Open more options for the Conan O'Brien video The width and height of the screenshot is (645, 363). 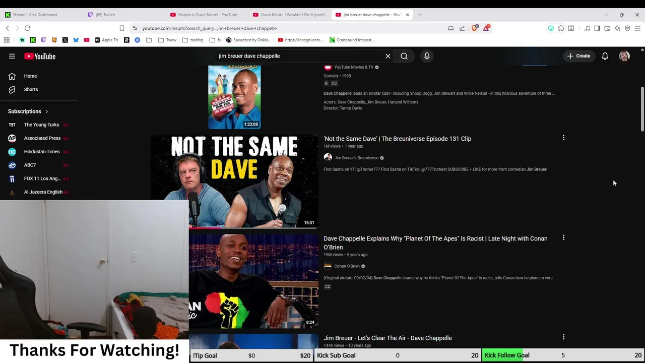point(563,237)
